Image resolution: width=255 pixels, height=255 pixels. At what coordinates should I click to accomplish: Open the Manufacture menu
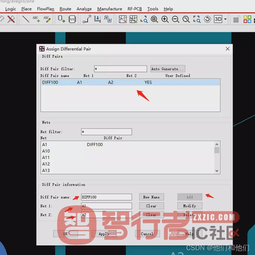[x=110, y=9]
